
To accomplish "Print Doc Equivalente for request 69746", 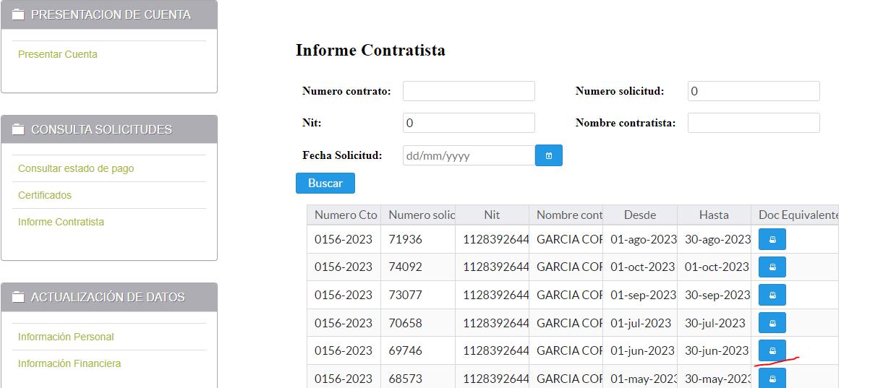I will [772, 350].
